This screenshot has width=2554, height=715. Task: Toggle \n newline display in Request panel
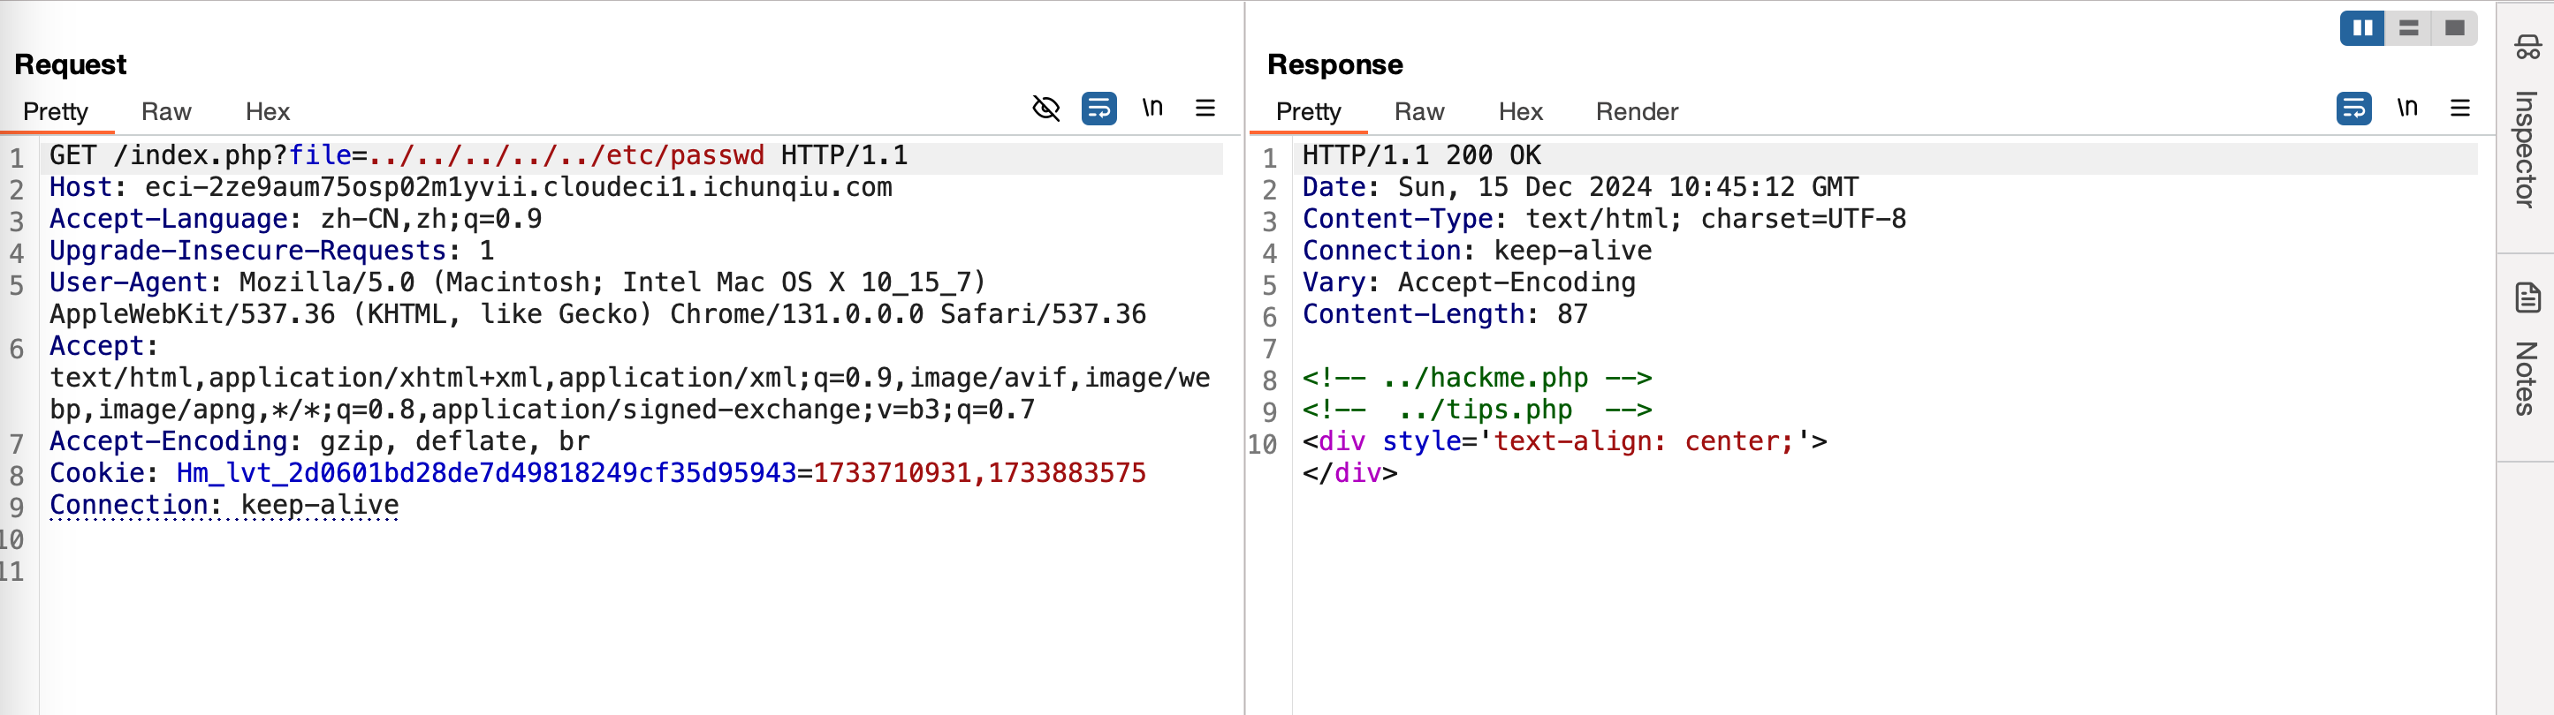1152,107
